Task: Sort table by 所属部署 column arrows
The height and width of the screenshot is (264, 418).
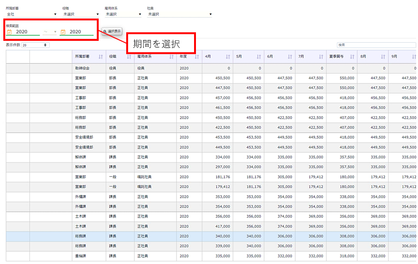Action: point(100,57)
